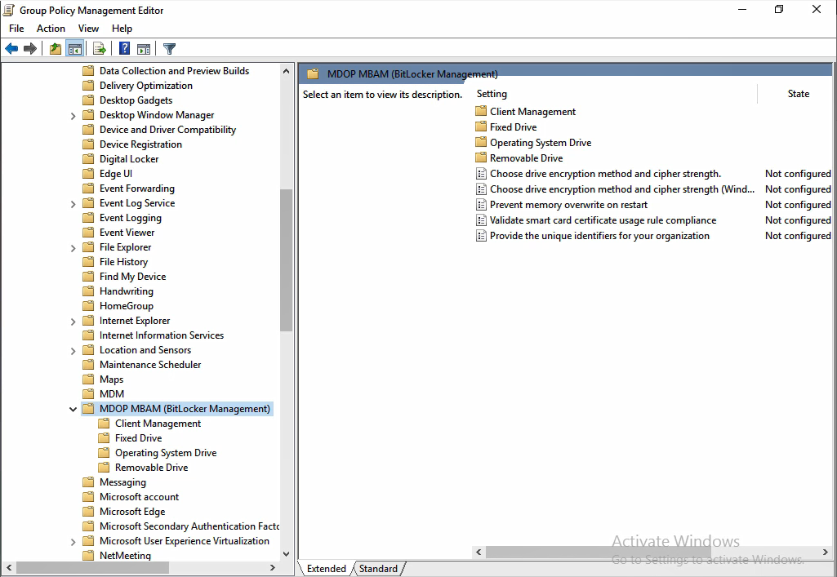837x577 pixels.
Task: Select Data Collection and Preview Builds
Action: [x=174, y=71]
